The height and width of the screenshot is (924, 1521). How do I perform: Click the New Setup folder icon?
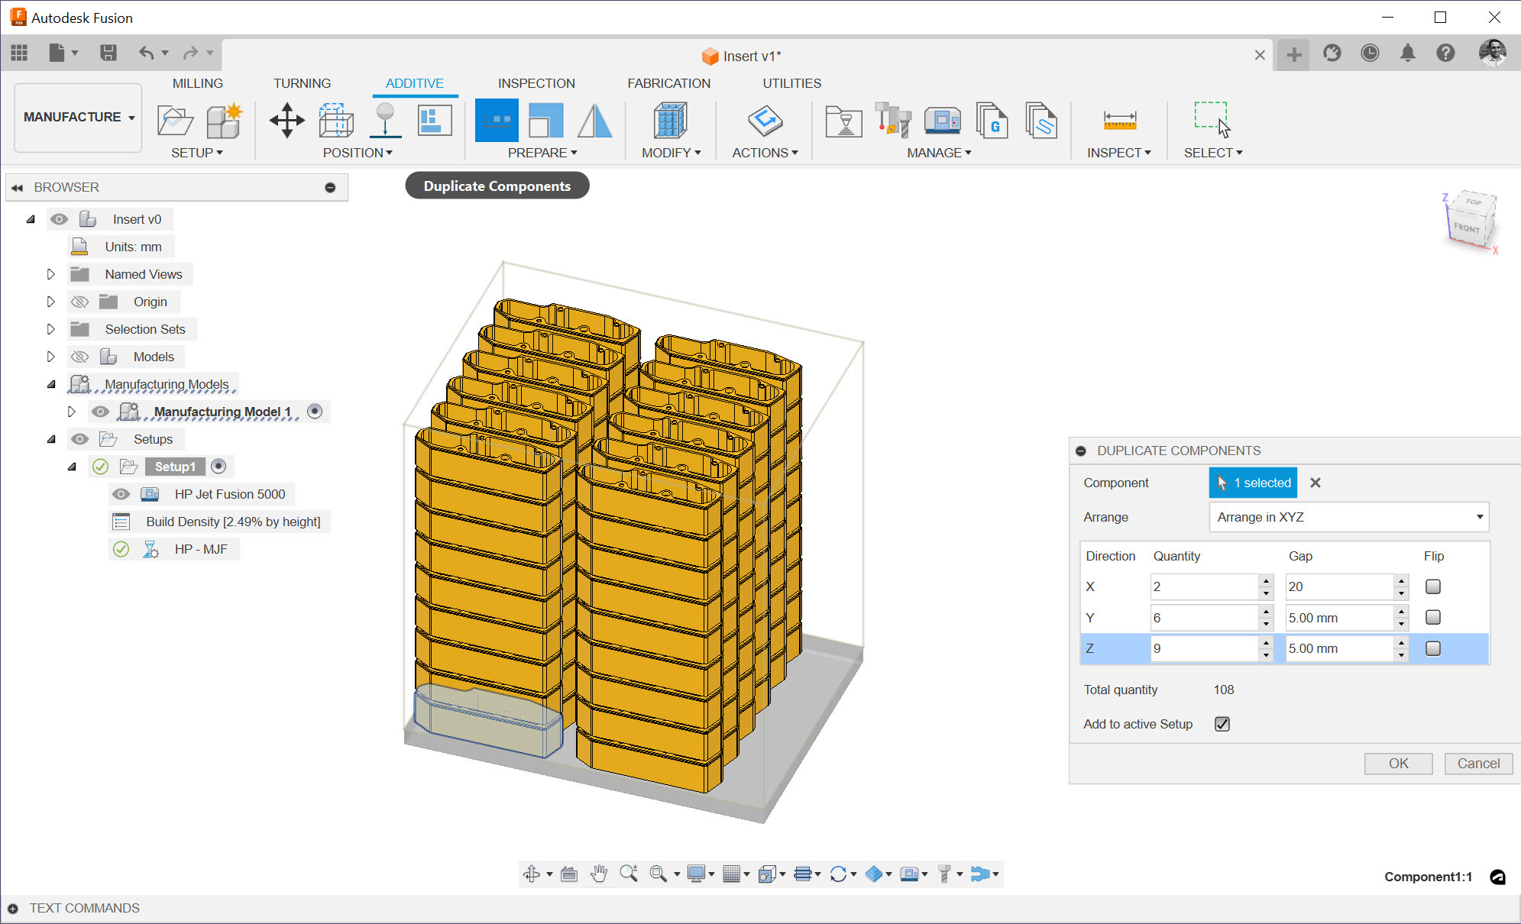tap(175, 120)
